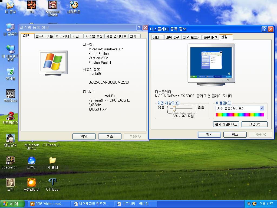This screenshot has width=277, height=208.
Task: Click the first system tray icon
Action: [x=249, y=204]
